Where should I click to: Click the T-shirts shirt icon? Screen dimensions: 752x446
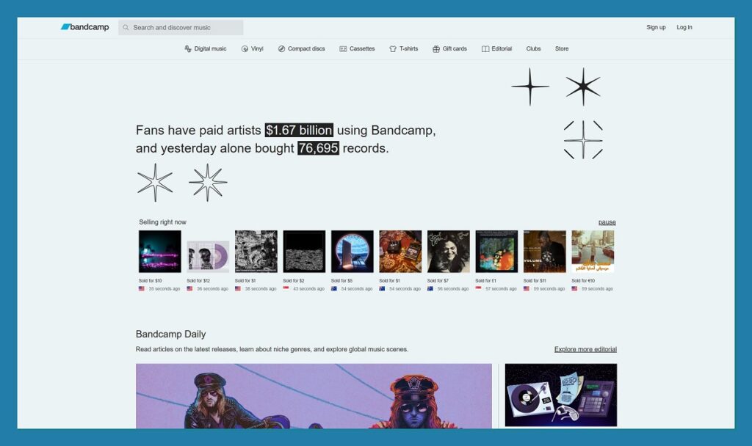point(393,49)
